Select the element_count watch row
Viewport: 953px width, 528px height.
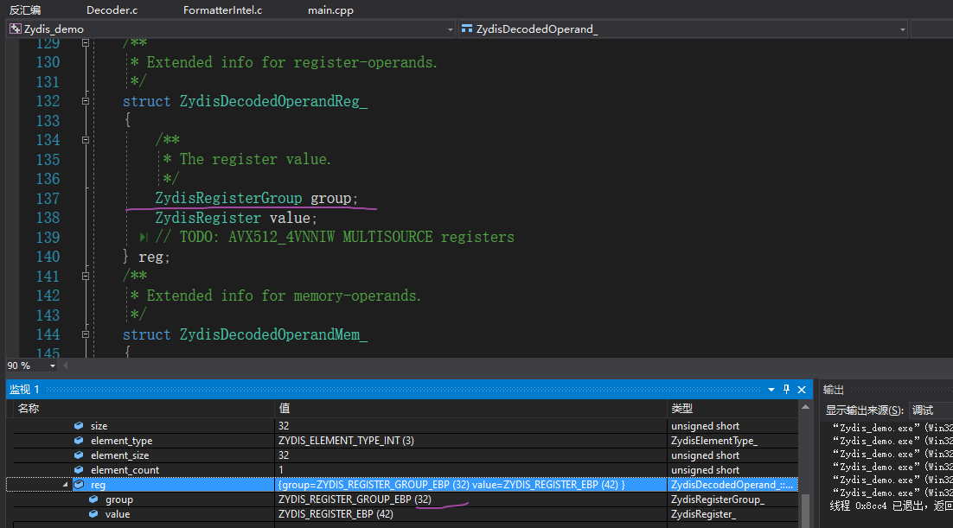(x=405, y=470)
